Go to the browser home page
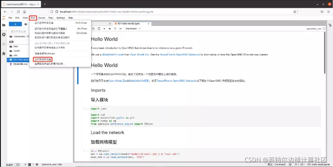Screen dimensions: 333x167 tap(25, 12)
